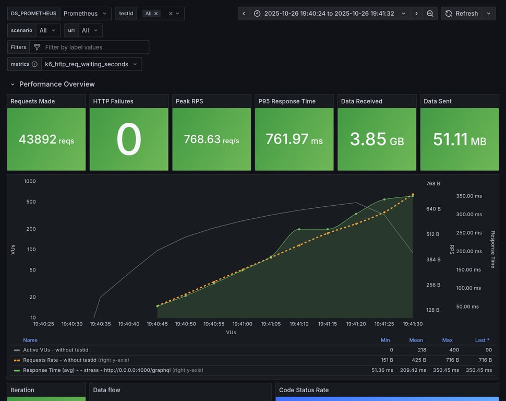Toggle Requests Rate series in legend
The width and height of the screenshot is (506, 401).
coord(76,360)
